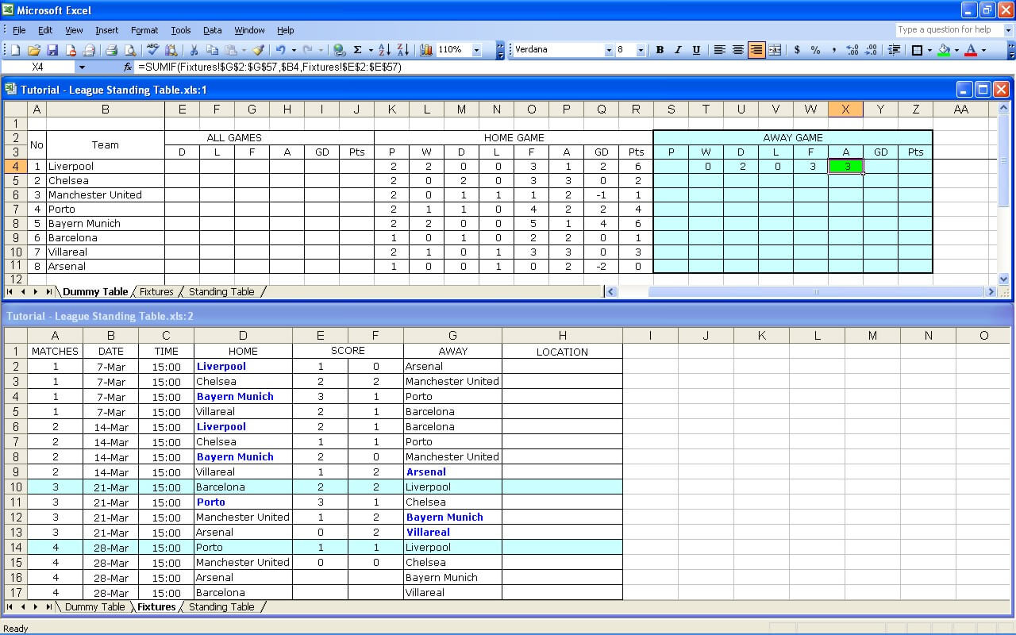
Task: Select column G header in the bottom window
Action: (x=452, y=336)
